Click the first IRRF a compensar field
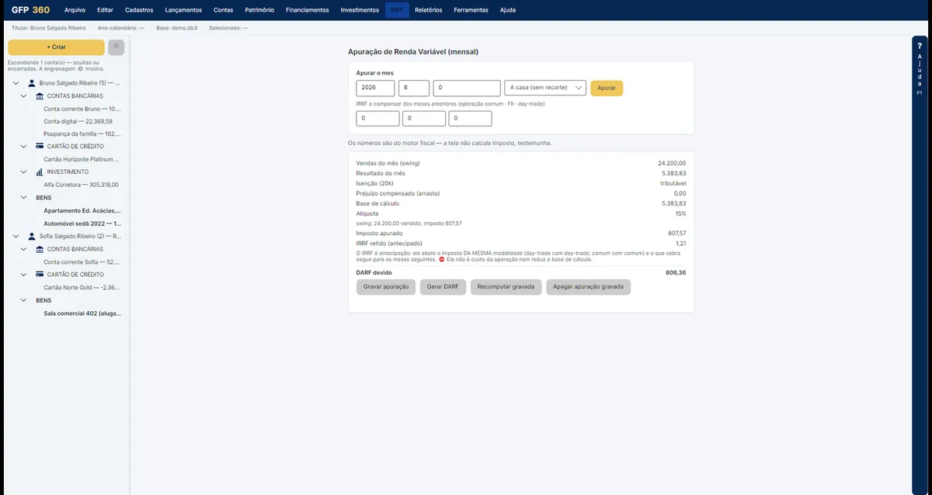 [x=377, y=119]
